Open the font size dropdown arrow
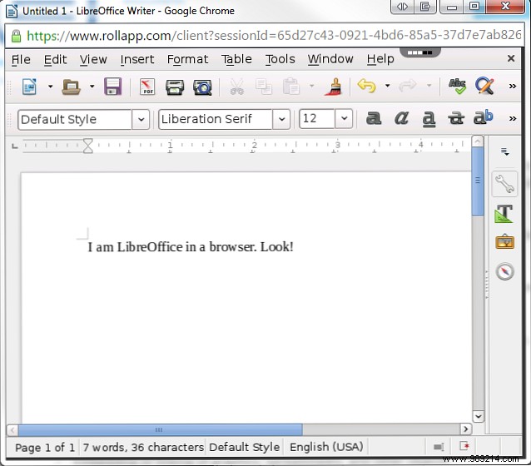The height and width of the screenshot is (466, 531). click(344, 118)
